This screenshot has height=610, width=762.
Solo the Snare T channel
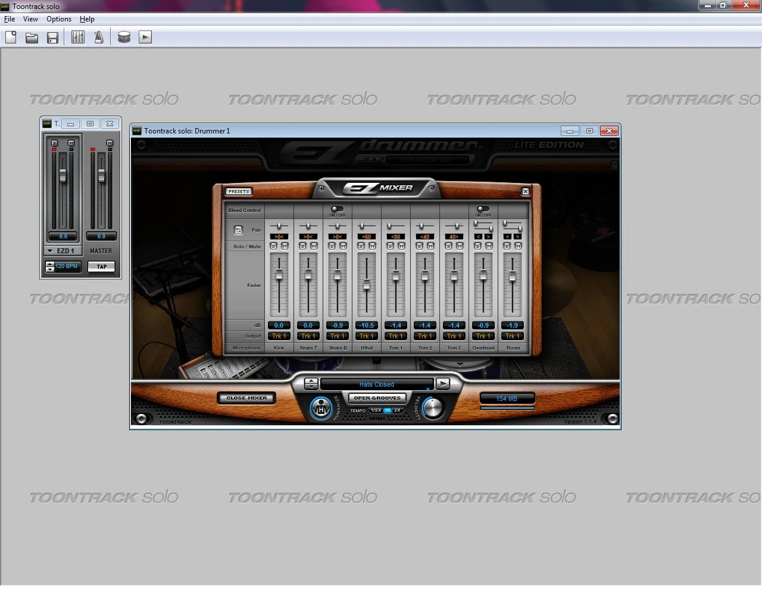pyautogui.click(x=303, y=246)
